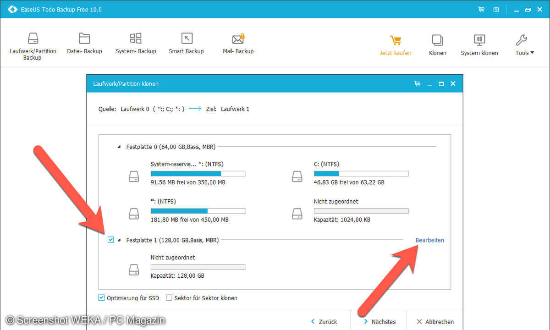Click the dialog title "Laufwerk/Partition klonen"
This screenshot has height=330, width=550.
tap(126, 84)
